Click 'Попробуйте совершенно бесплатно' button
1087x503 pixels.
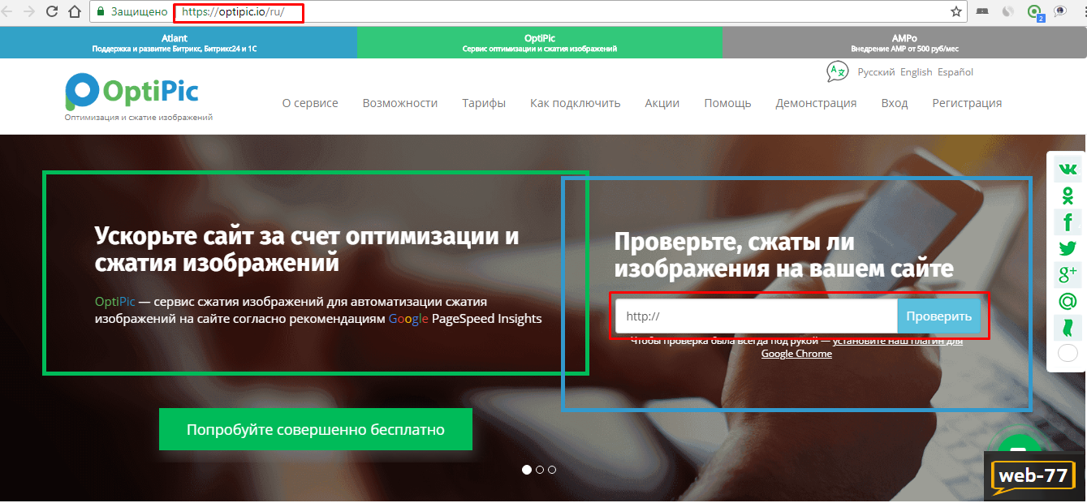point(316,429)
